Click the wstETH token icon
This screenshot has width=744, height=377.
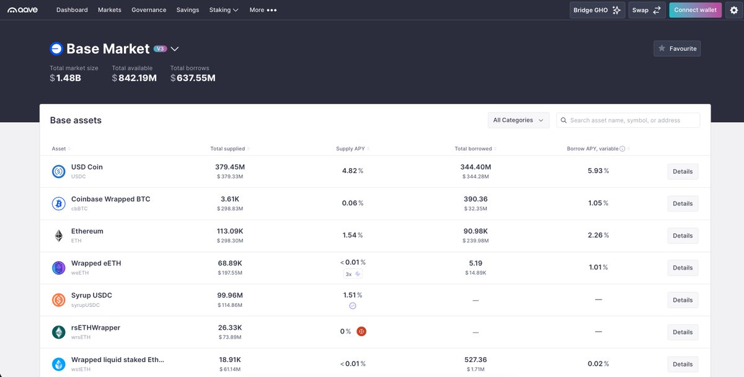58,365
